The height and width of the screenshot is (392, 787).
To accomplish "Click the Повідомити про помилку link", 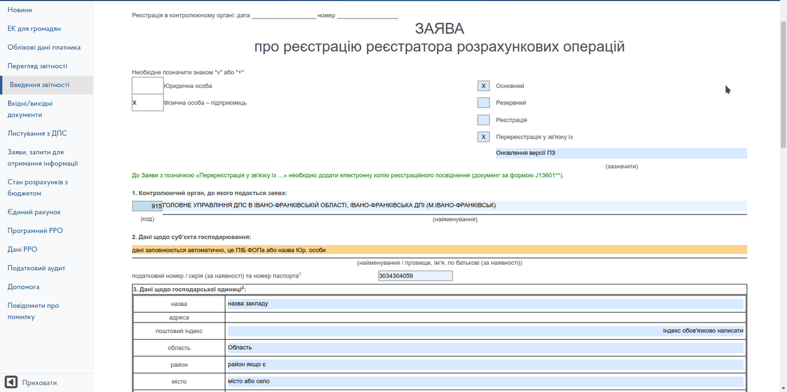I will [x=33, y=311].
